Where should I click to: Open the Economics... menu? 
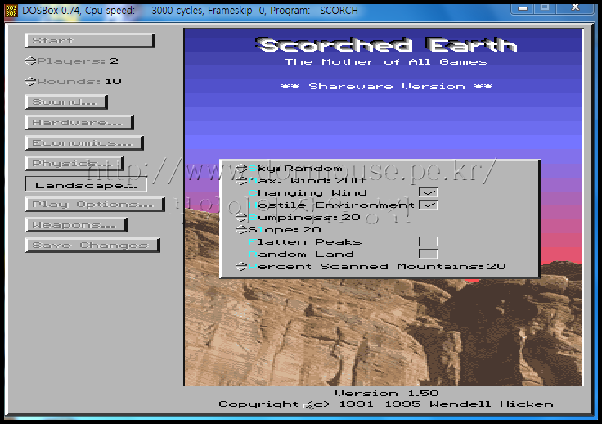click(x=84, y=142)
